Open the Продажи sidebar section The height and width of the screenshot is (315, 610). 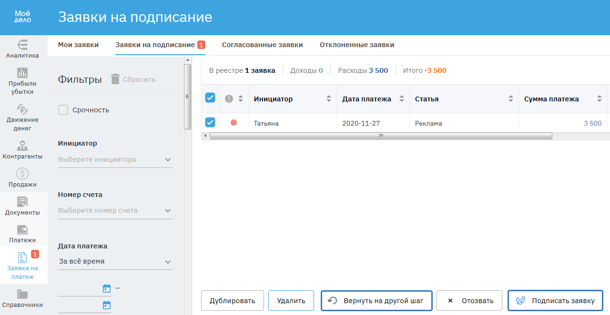[22, 177]
